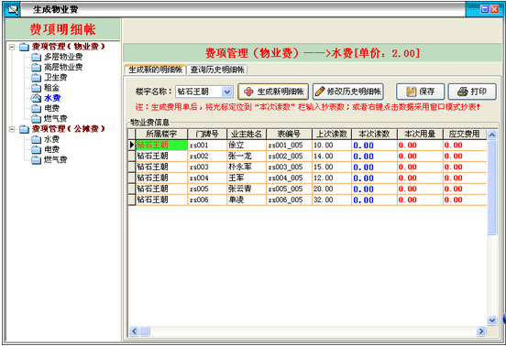Click the 费项管理(物业费) root folder icon
The width and height of the screenshot is (506, 346).
[24, 47]
